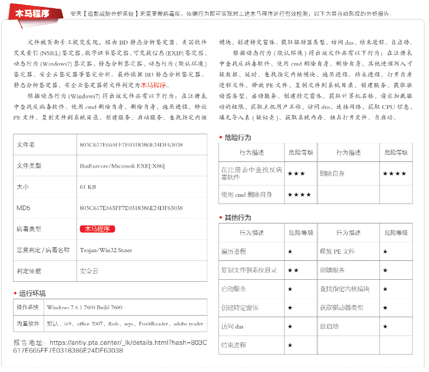Viewport: 429px width, 372px height.
Task: Select the hash value in the 文件名 row
Action: [x=131, y=144]
